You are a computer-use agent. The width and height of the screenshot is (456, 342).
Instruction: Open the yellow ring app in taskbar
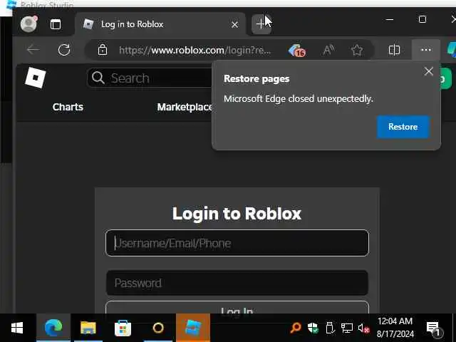tap(158, 328)
